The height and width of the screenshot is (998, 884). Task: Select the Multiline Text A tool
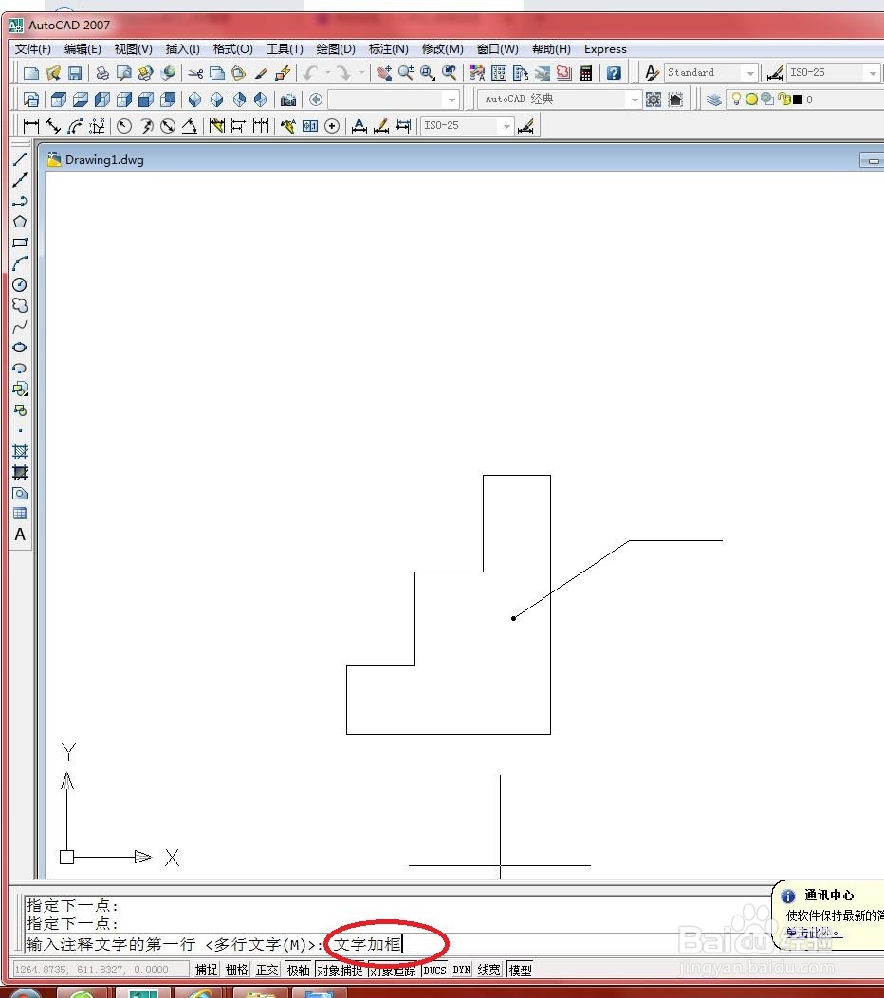point(20,535)
